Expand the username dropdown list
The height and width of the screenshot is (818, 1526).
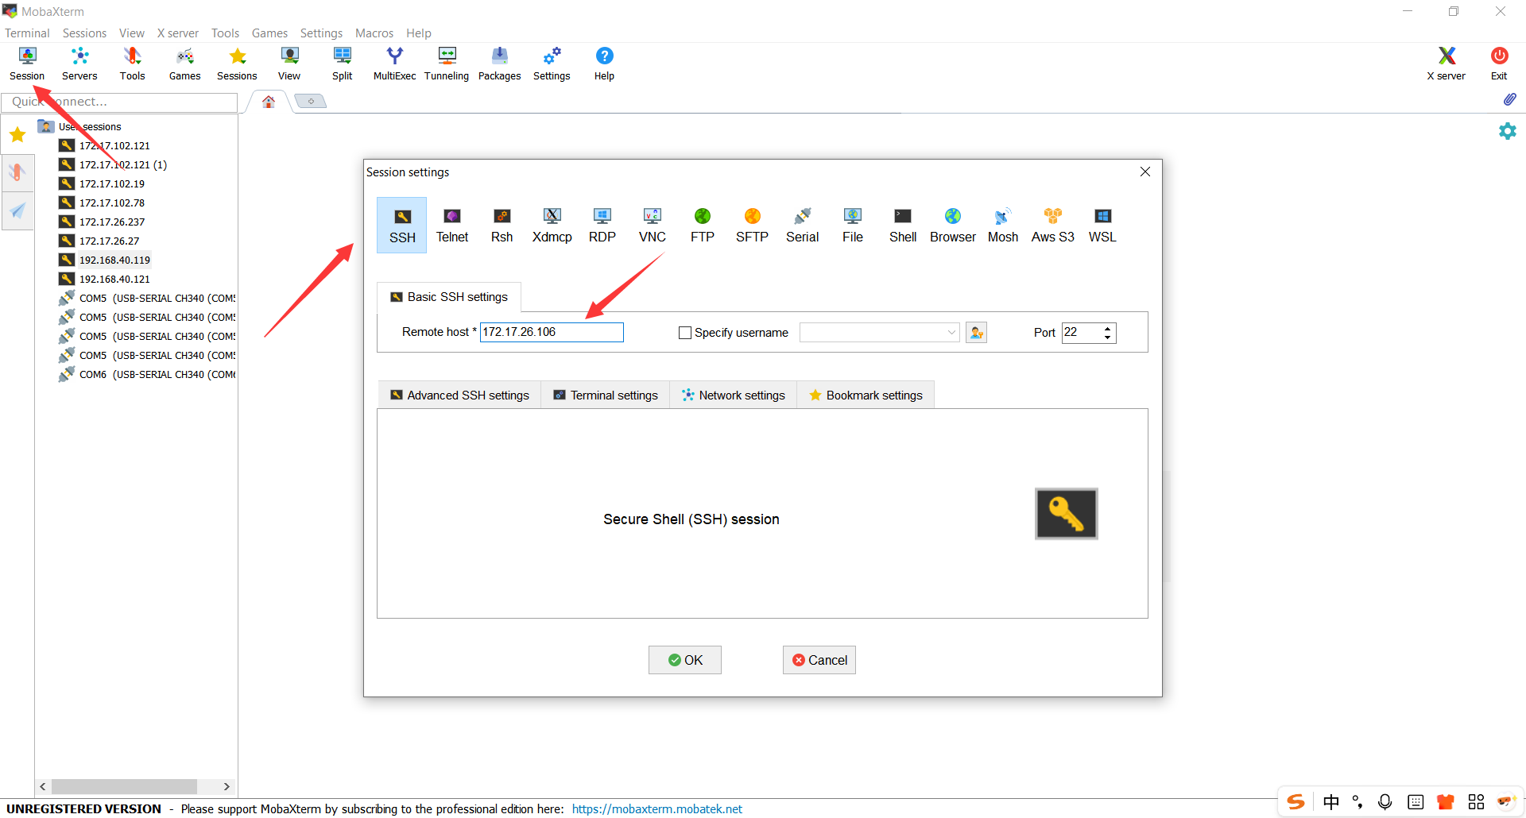click(x=951, y=333)
